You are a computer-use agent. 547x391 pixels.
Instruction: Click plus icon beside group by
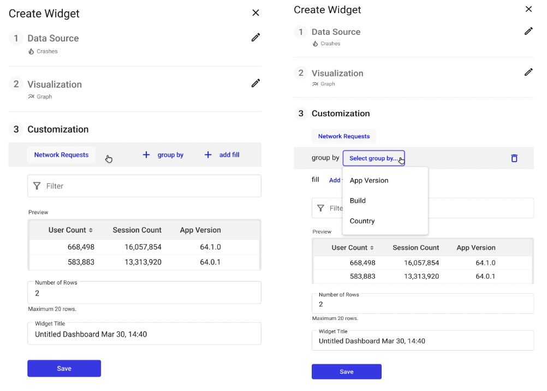146,155
